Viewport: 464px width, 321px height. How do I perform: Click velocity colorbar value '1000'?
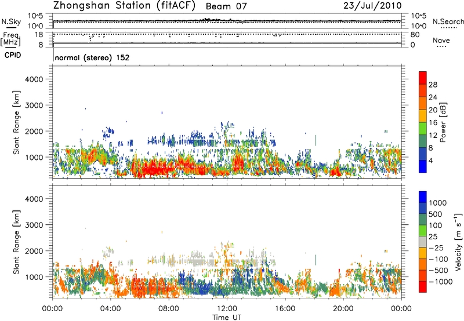437,203
